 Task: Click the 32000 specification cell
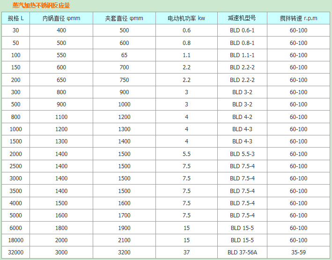16,253
